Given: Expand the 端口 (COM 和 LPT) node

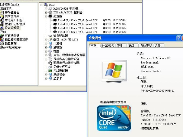Looking at the screenshot, I should click(x=46, y=39).
